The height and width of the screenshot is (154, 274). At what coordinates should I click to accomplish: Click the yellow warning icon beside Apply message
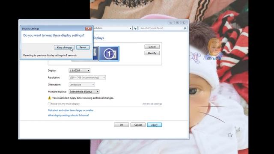coord(50,98)
